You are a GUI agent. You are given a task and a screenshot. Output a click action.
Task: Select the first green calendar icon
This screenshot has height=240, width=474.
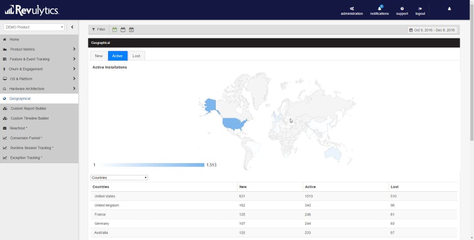coord(115,30)
